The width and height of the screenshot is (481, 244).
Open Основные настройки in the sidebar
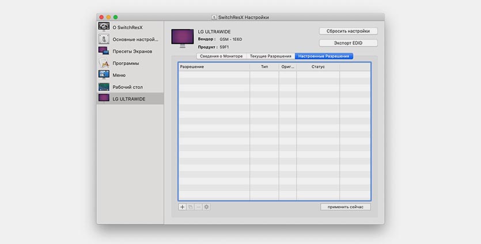click(x=130, y=39)
